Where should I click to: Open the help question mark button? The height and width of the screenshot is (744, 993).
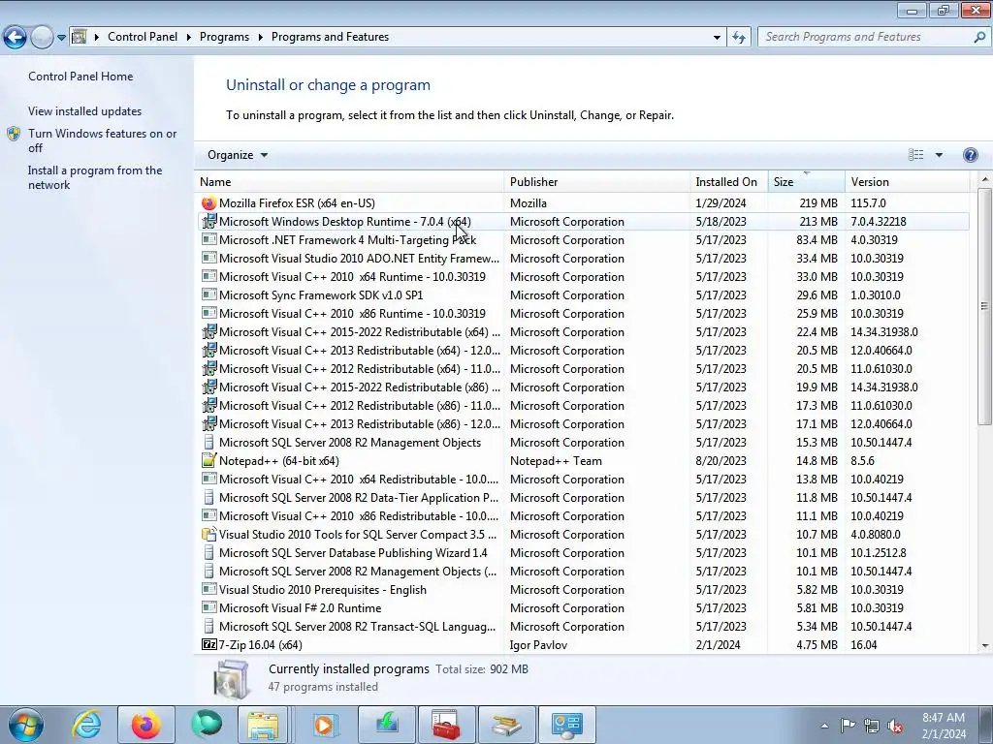pyautogui.click(x=970, y=155)
